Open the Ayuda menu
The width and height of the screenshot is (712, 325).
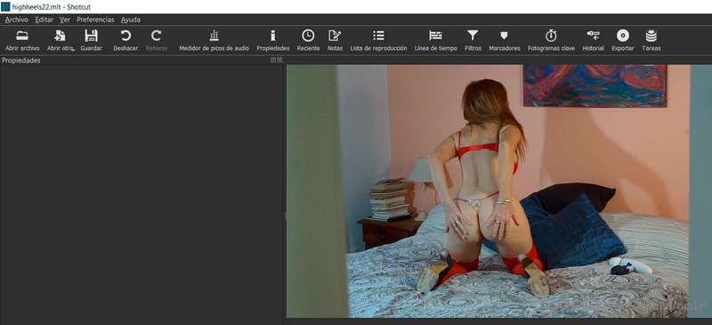(130, 20)
